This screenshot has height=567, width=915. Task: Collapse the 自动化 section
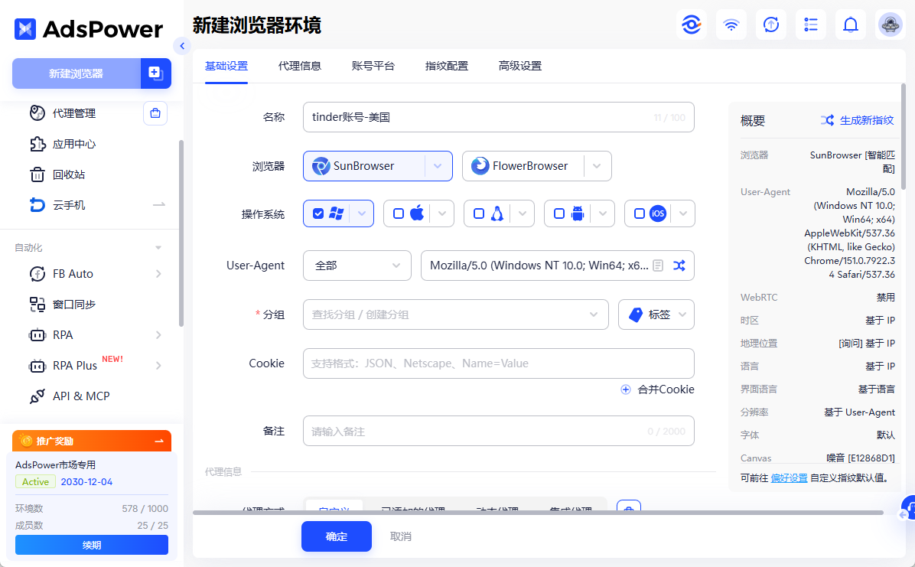click(158, 248)
